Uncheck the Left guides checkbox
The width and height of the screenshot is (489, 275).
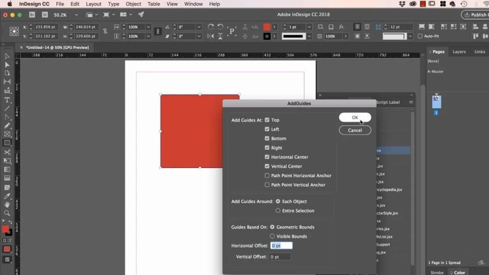click(267, 129)
